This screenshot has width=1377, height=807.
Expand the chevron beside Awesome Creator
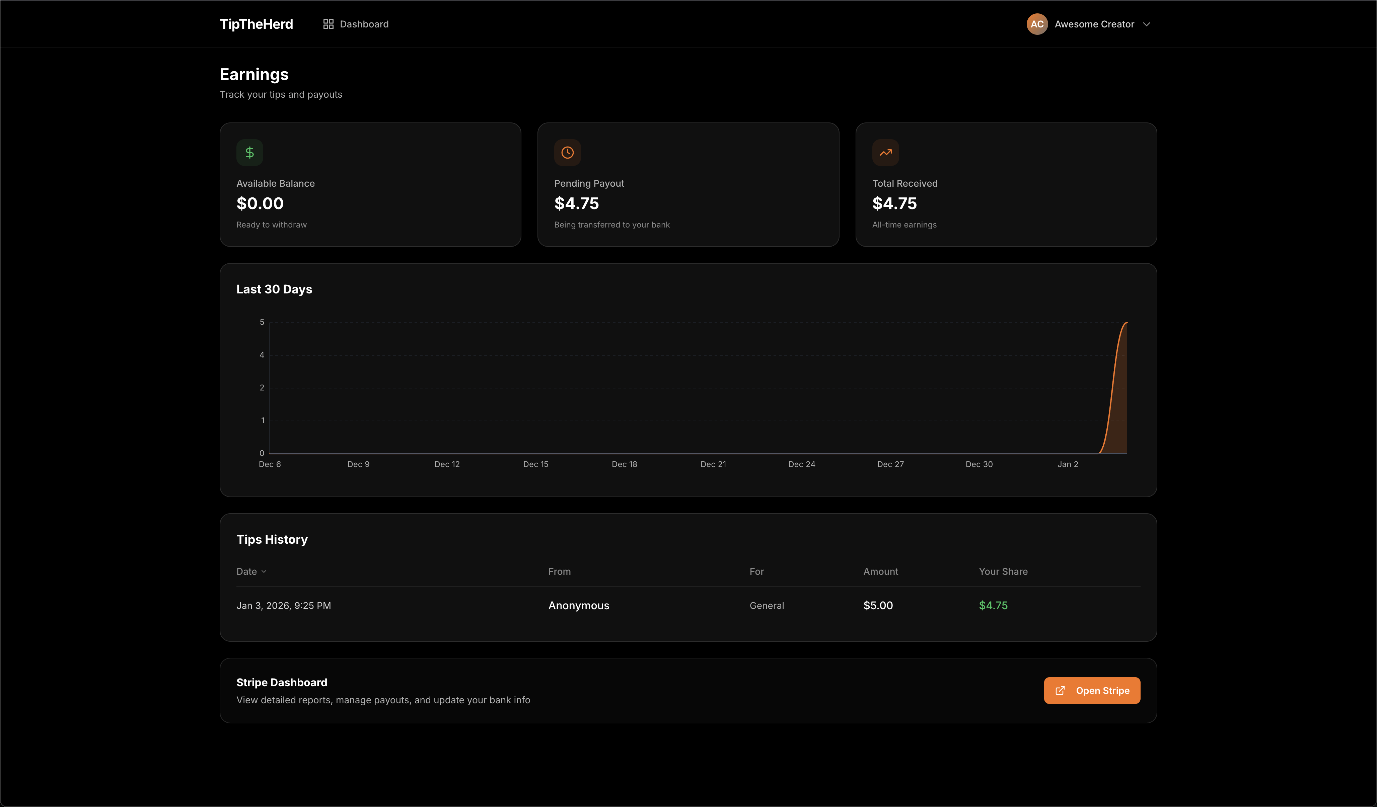pos(1147,24)
